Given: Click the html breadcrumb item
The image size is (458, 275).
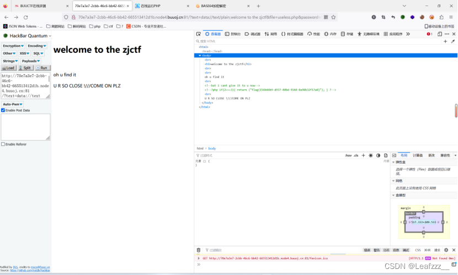Looking at the screenshot, I should click(x=200, y=148).
